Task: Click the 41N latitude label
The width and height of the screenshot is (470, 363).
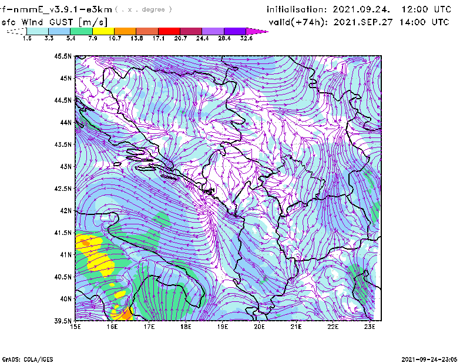Action: 66,255
